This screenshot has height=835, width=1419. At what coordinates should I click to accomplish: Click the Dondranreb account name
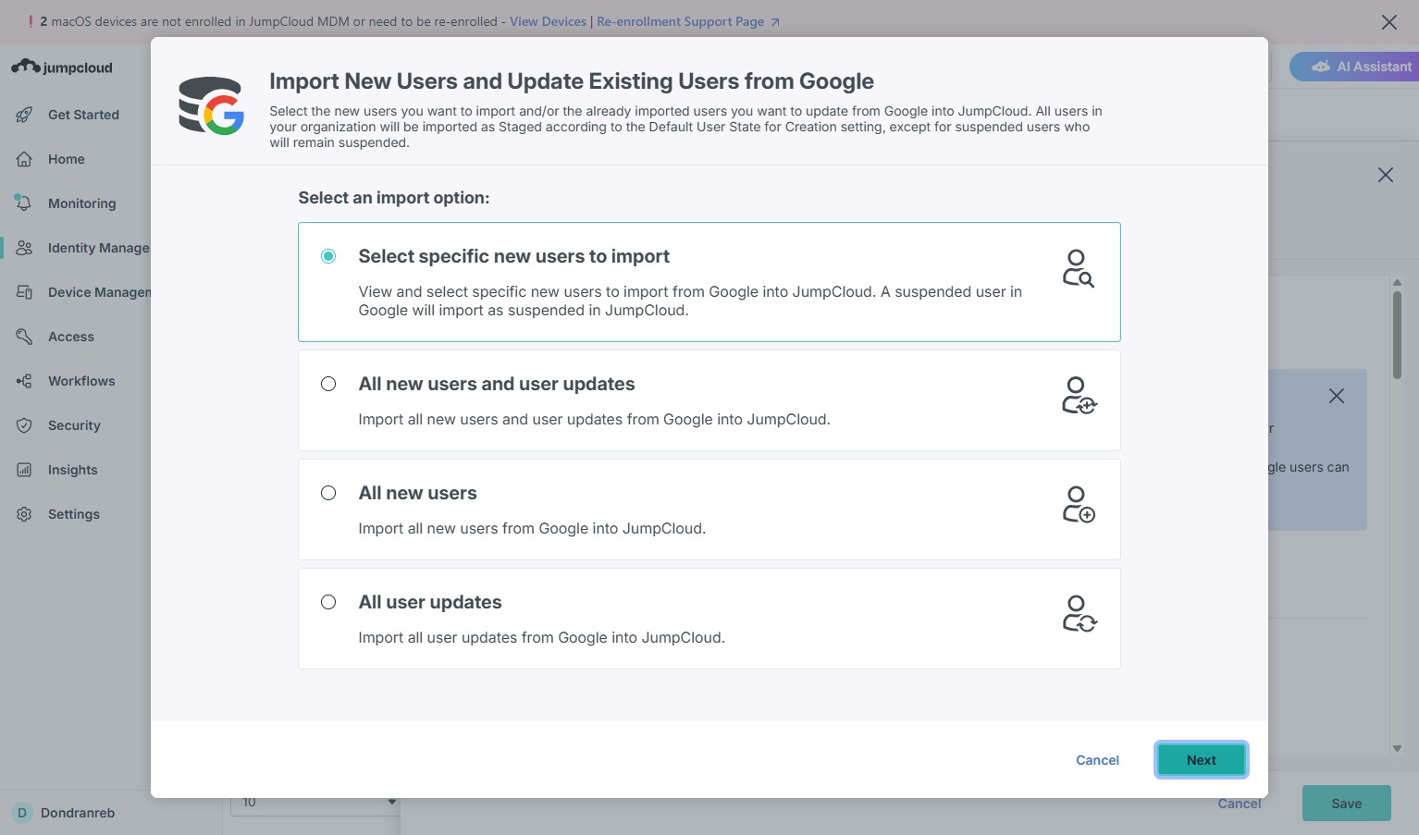[x=78, y=813]
